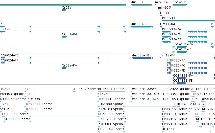Click the Pi3K68D-RC transcript label
Viewport: 215px width, 133px height.
(x=172, y=34)
